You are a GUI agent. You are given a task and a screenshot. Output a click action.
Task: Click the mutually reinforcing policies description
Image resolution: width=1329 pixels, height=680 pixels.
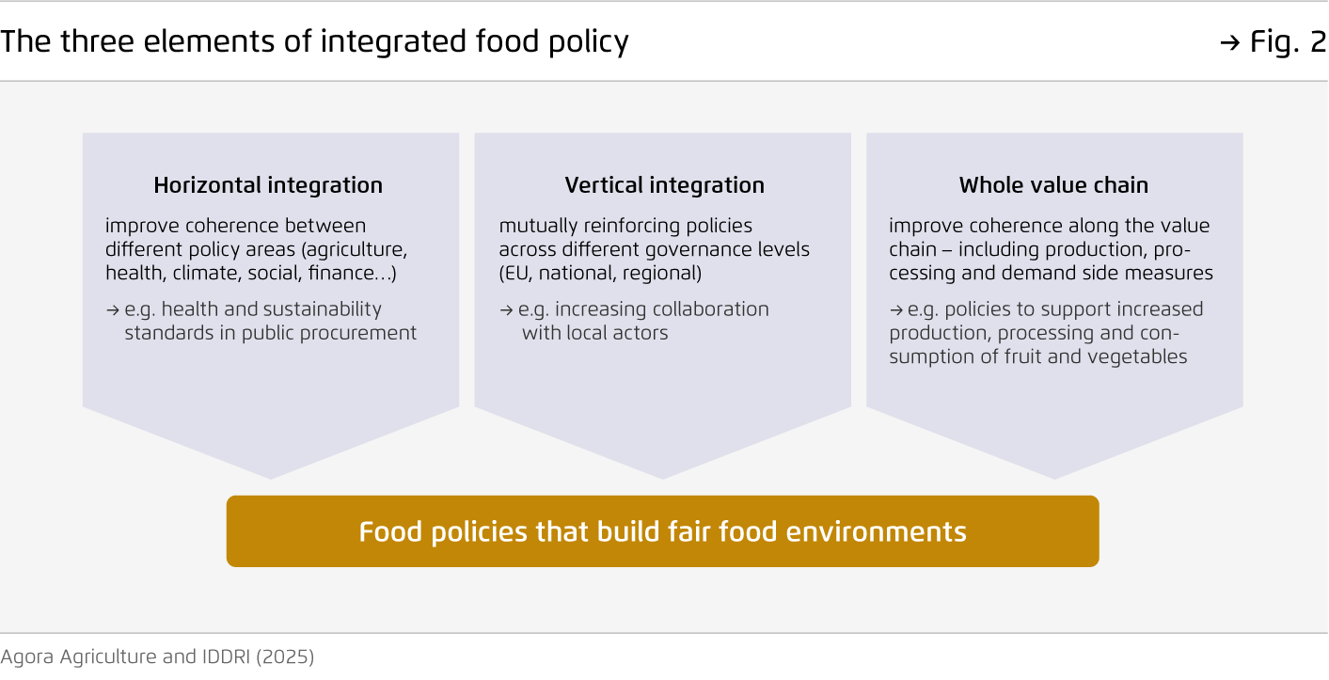(654, 249)
